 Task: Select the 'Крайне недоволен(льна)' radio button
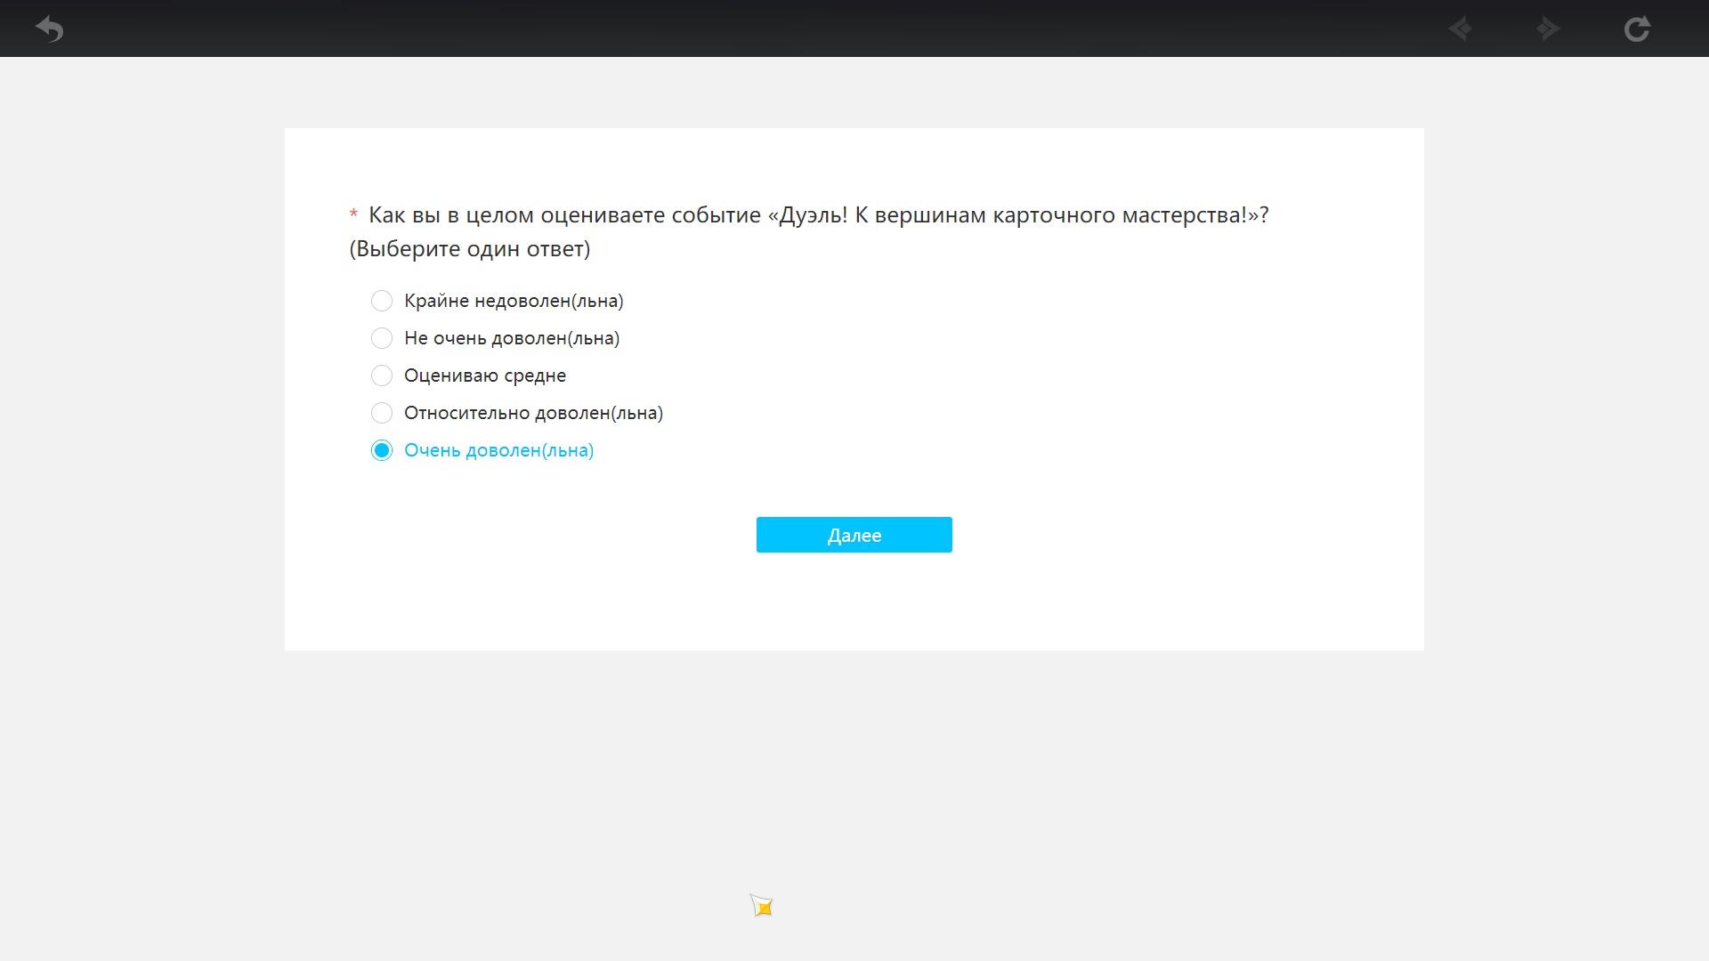pyautogui.click(x=382, y=301)
